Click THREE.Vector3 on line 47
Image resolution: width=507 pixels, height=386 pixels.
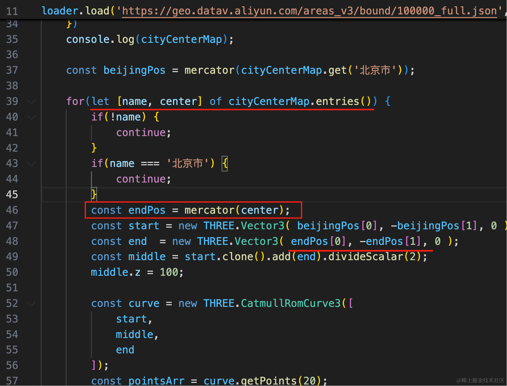pos(244,226)
